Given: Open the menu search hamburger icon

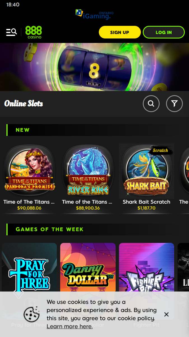Looking at the screenshot, I should tap(11, 32).
